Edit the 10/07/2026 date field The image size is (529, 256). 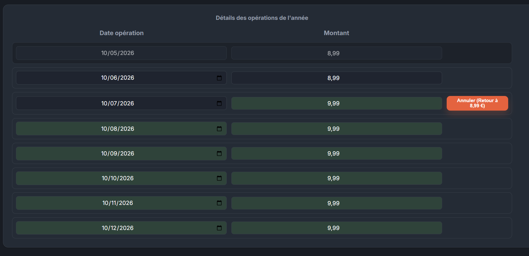121,103
